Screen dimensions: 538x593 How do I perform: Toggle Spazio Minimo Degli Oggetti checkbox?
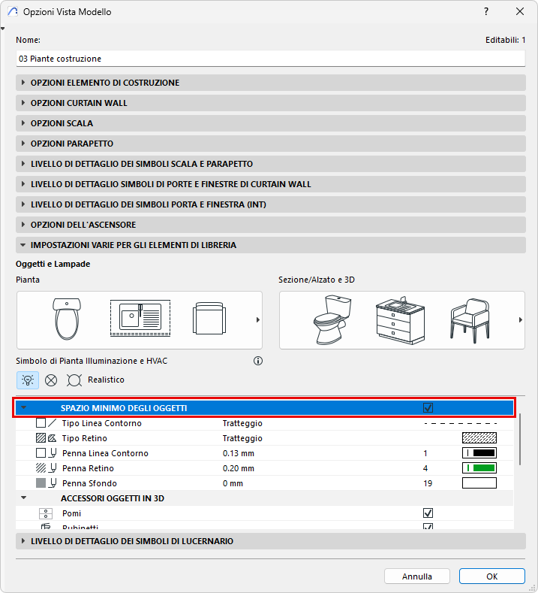[428, 407]
